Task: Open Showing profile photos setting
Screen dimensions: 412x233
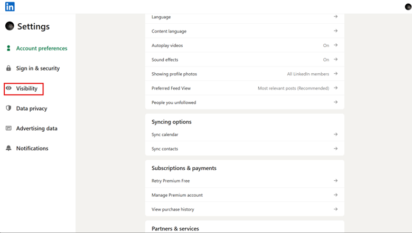Action: [245, 74]
